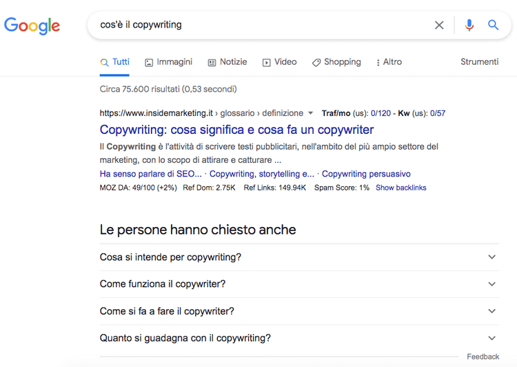Screen dimensions: 517x367
Task: Expand "Quanto si guadagna con il copywriting?" chevron
Action: [x=491, y=338]
